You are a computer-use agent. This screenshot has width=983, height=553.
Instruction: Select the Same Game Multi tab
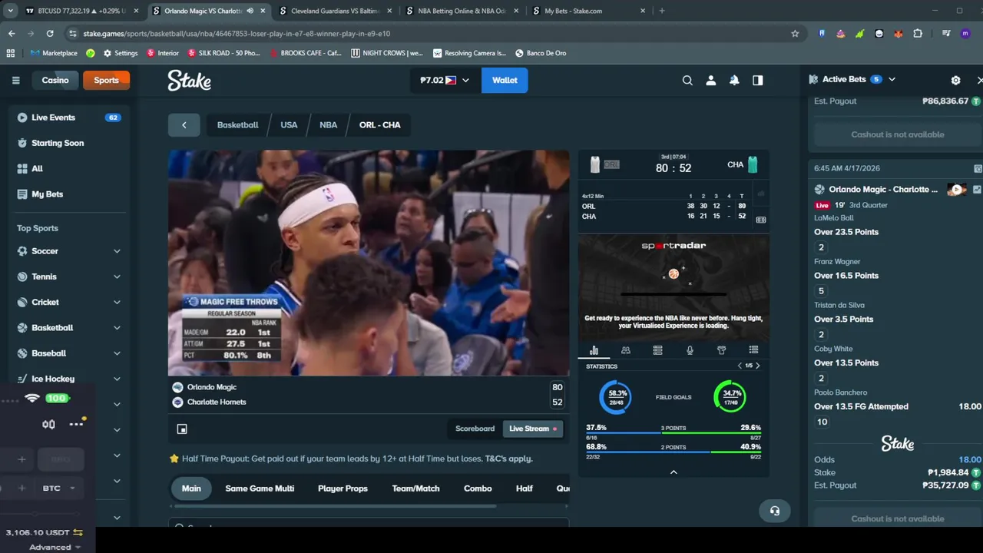[x=260, y=488]
